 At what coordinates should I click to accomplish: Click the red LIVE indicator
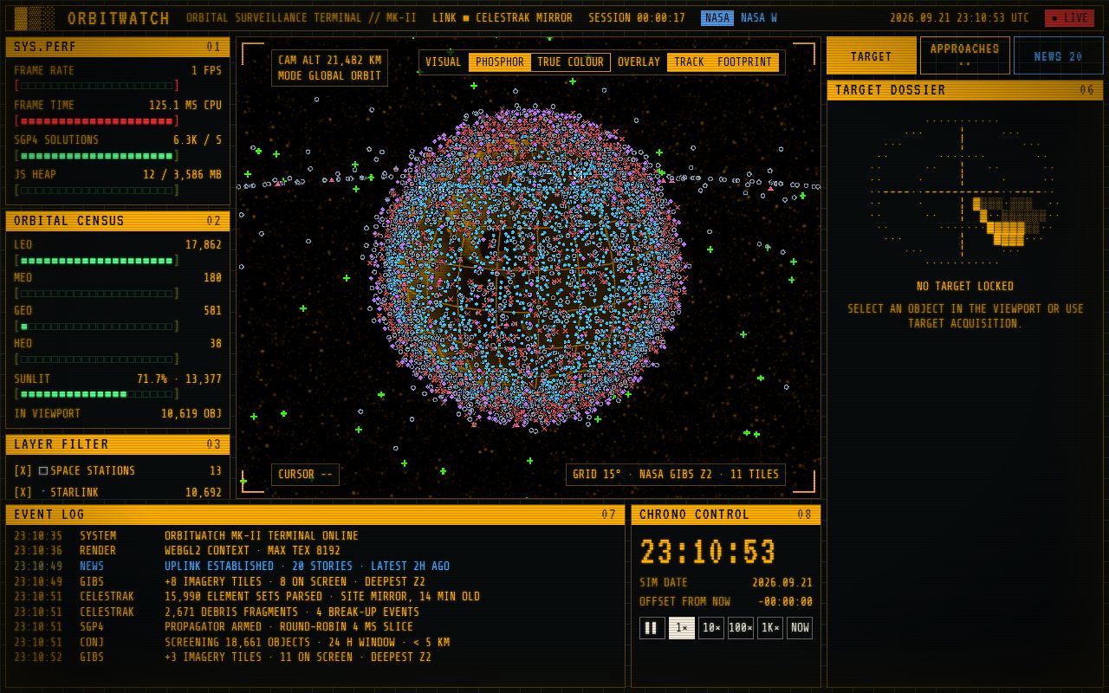[x=1069, y=18]
